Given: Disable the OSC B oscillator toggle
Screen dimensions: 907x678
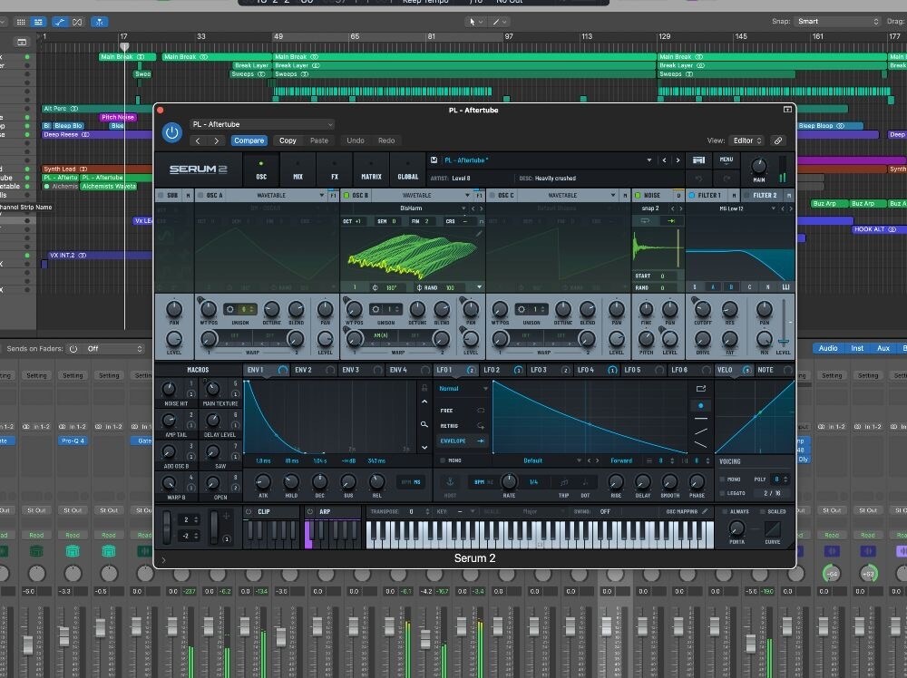Looking at the screenshot, I should coord(346,196).
